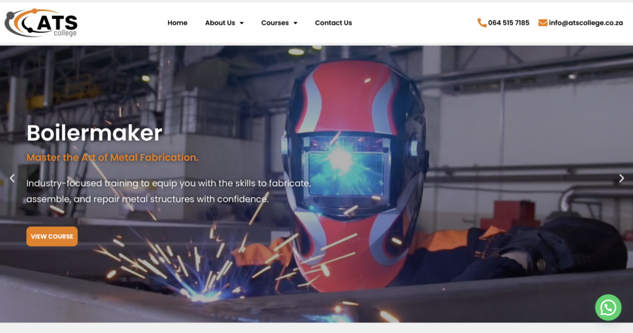Advance to next slide arrow
Image resolution: width=633 pixels, height=333 pixels.
621,178
